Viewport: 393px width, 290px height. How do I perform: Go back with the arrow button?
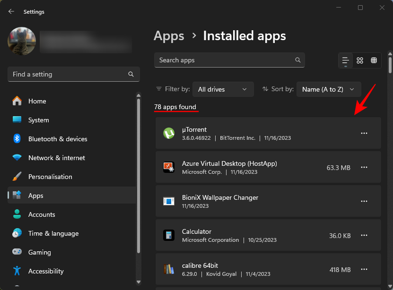coord(10,11)
